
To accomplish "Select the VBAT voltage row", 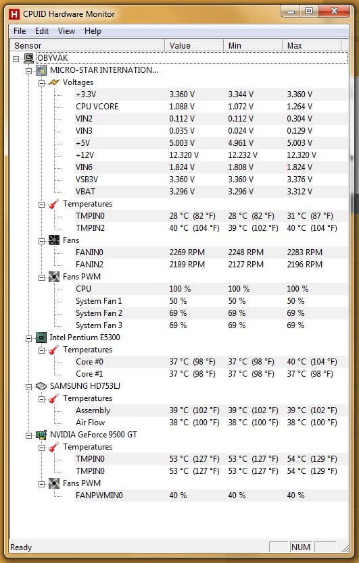I will 211,192.
